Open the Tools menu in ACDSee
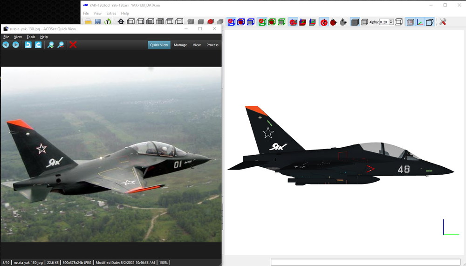466x266 pixels. point(31,37)
